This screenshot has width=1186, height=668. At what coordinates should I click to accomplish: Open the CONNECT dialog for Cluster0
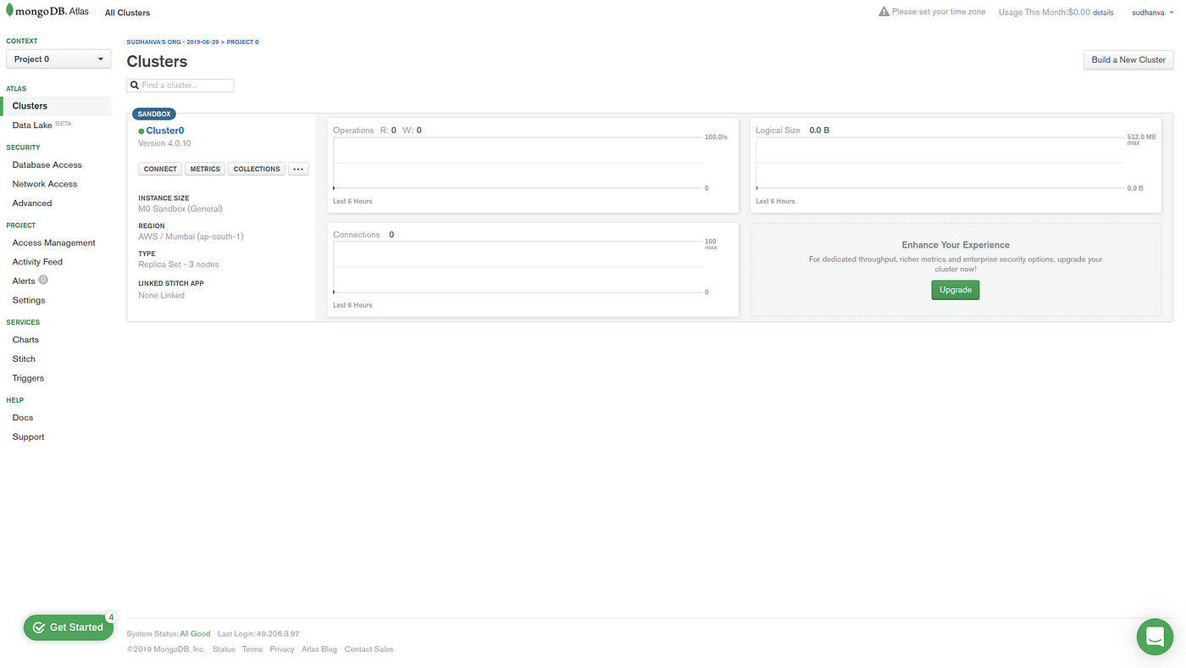(159, 168)
